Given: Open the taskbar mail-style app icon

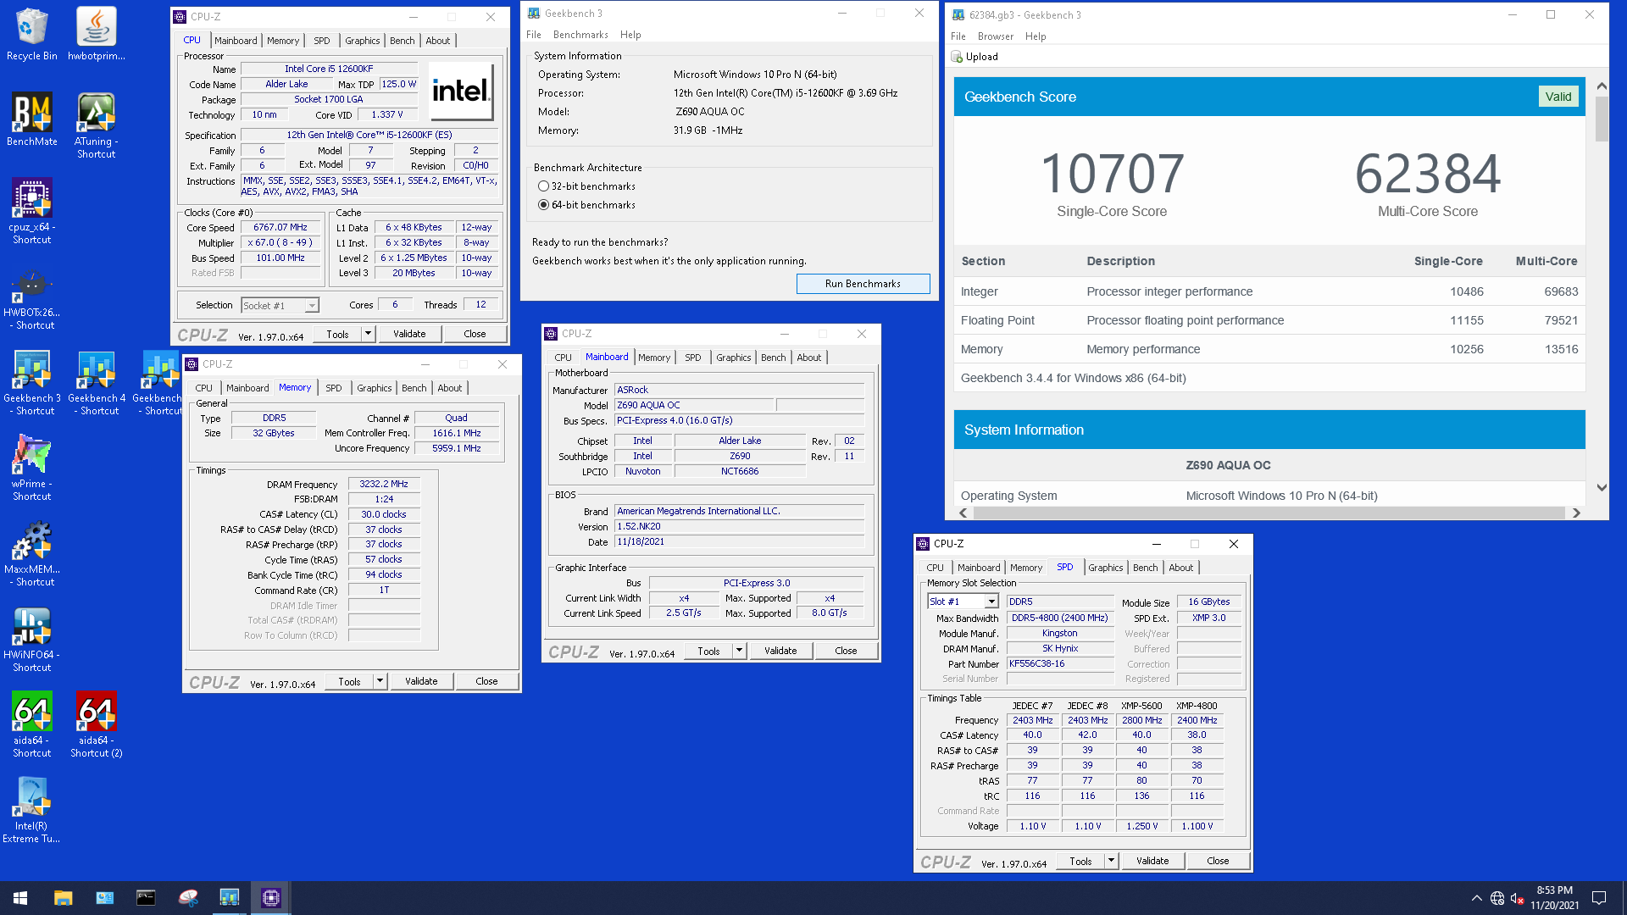Looking at the screenshot, I should (x=104, y=898).
